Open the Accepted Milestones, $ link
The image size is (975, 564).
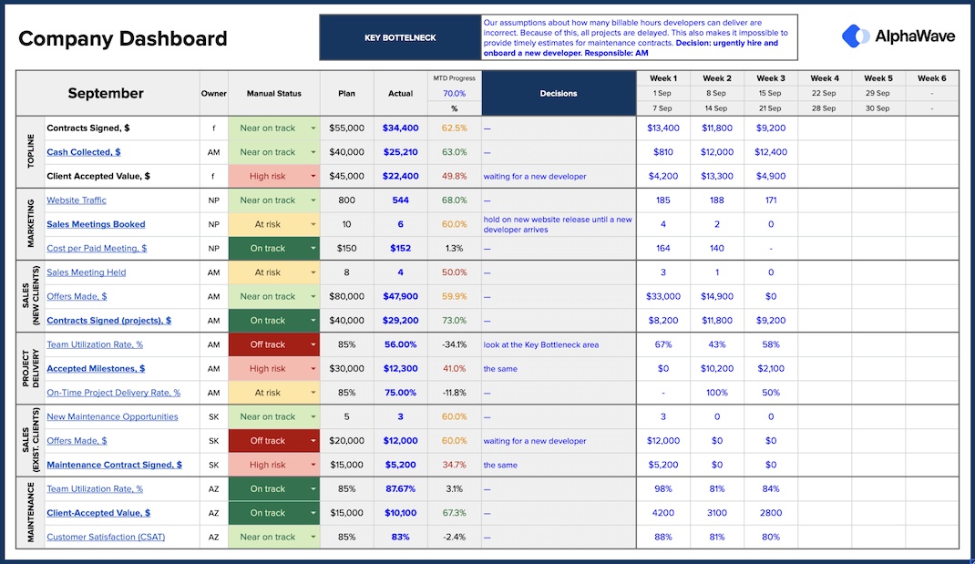(96, 369)
